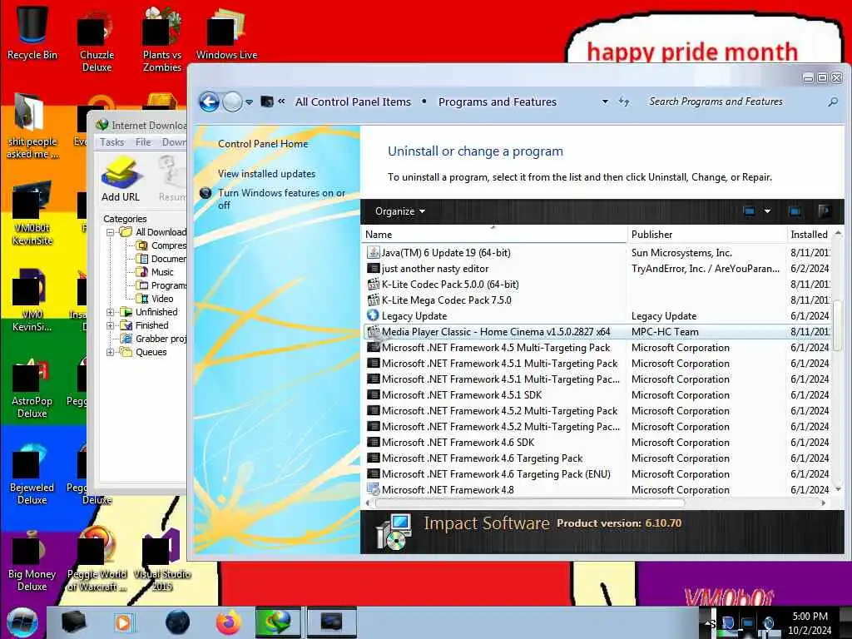Viewport: 852px width, 639px height.
Task: Click the programs list vertical scrollbar
Action: click(x=837, y=326)
